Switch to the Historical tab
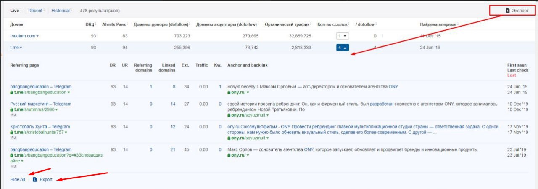 61,11
